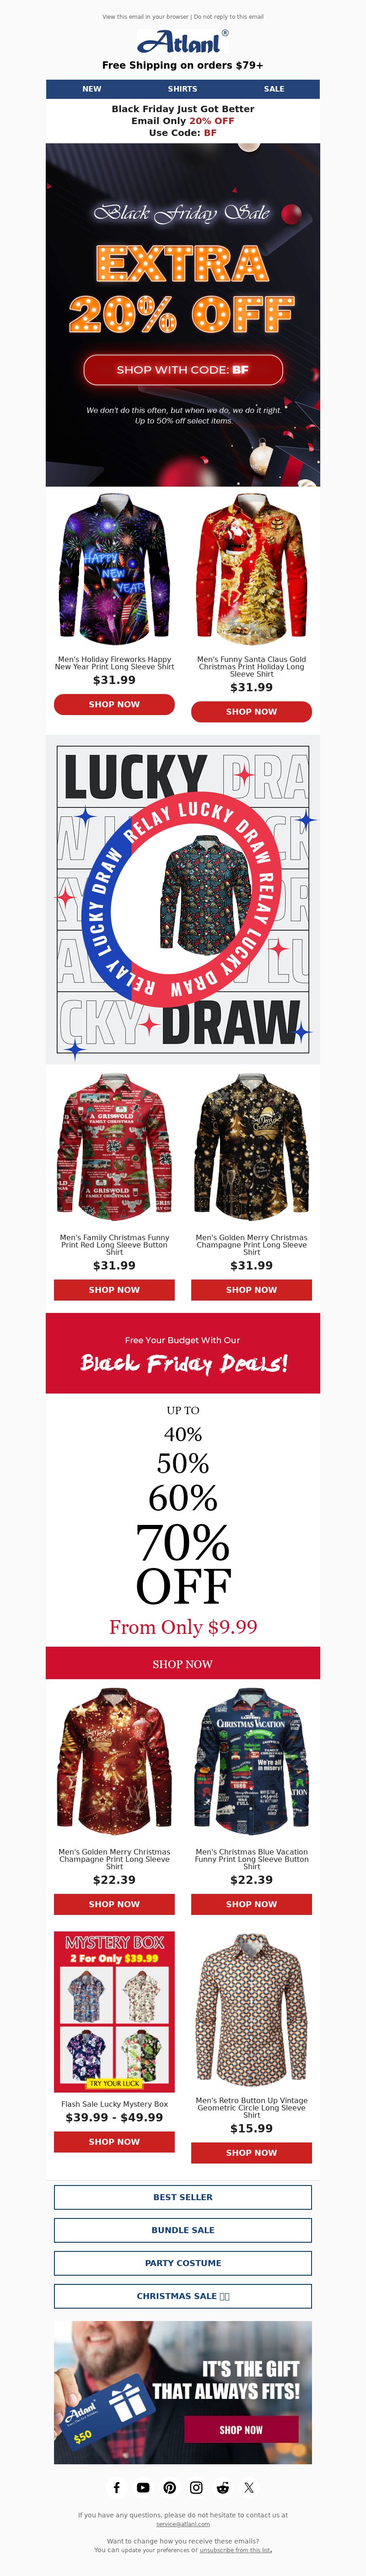The width and height of the screenshot is (366, 2576).
Task: Open the Pinterest social icon
Action: tap(170, 2487)
